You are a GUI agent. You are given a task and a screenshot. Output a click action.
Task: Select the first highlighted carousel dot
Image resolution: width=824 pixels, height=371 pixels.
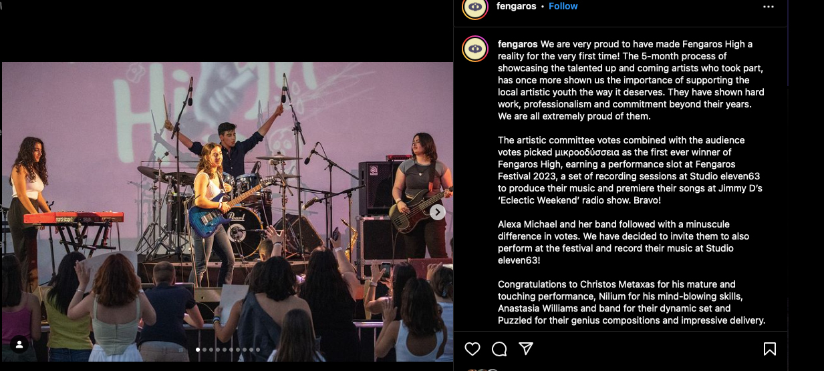[x=198, y=350]
